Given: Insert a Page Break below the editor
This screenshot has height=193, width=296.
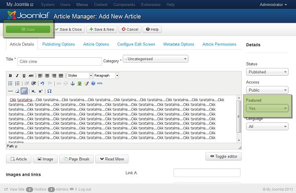Looking at the screenshot, I should pos(76,159).
